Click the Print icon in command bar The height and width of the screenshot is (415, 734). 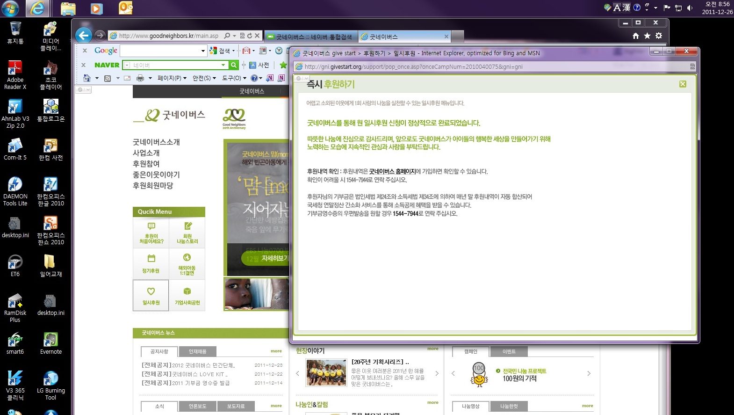click(x=140, y=78)
